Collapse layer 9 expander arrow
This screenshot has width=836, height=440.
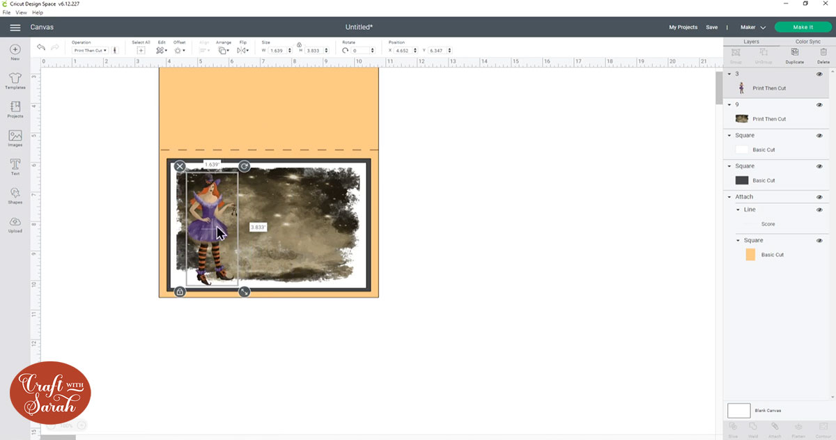click(729, 104)
